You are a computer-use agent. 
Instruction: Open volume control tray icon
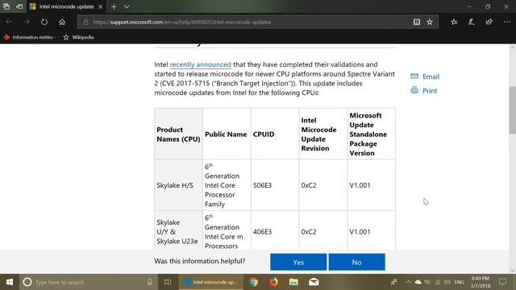pos(447,282)
